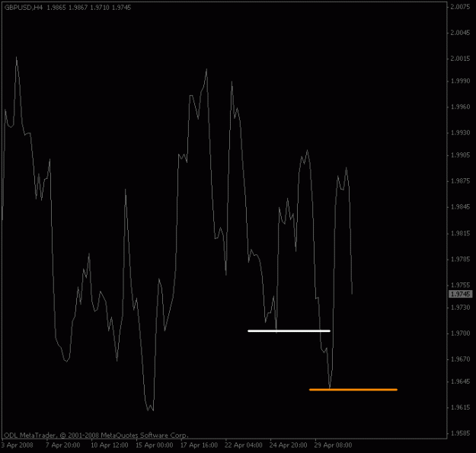Select the orange horizontal line on chart

click(353, 389)
